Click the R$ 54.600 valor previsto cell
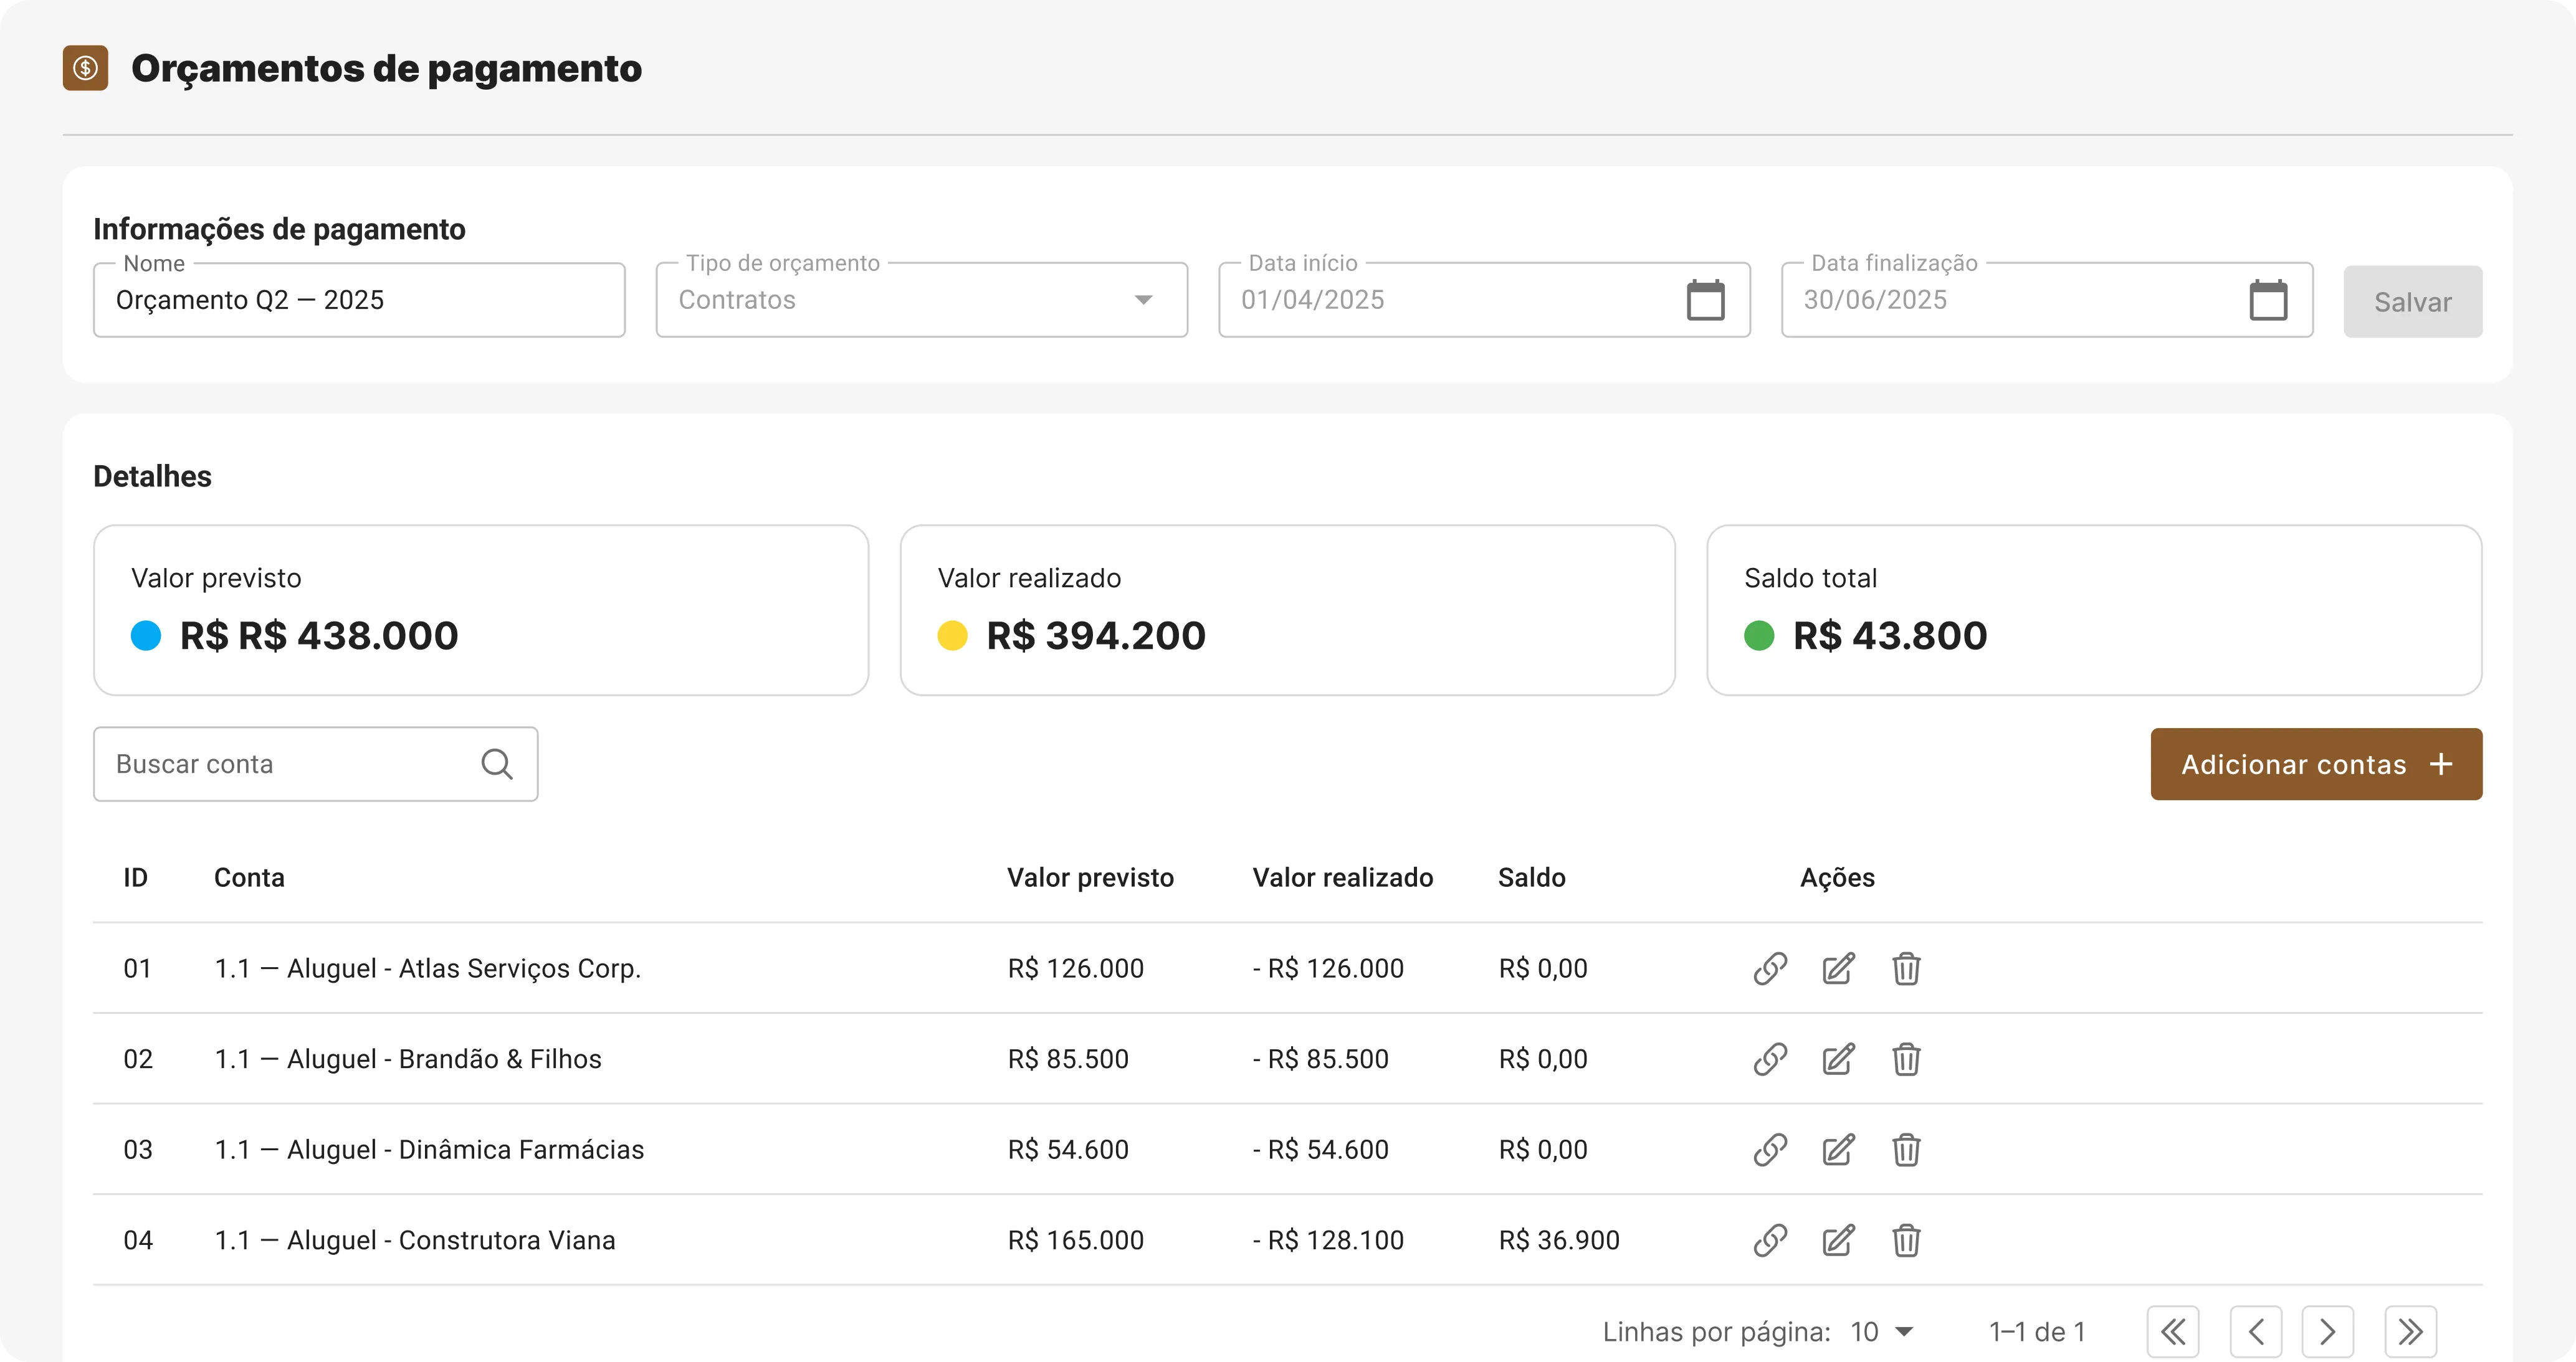The height and width of the screenshot is (1362, 2576). point(1068,1149)
